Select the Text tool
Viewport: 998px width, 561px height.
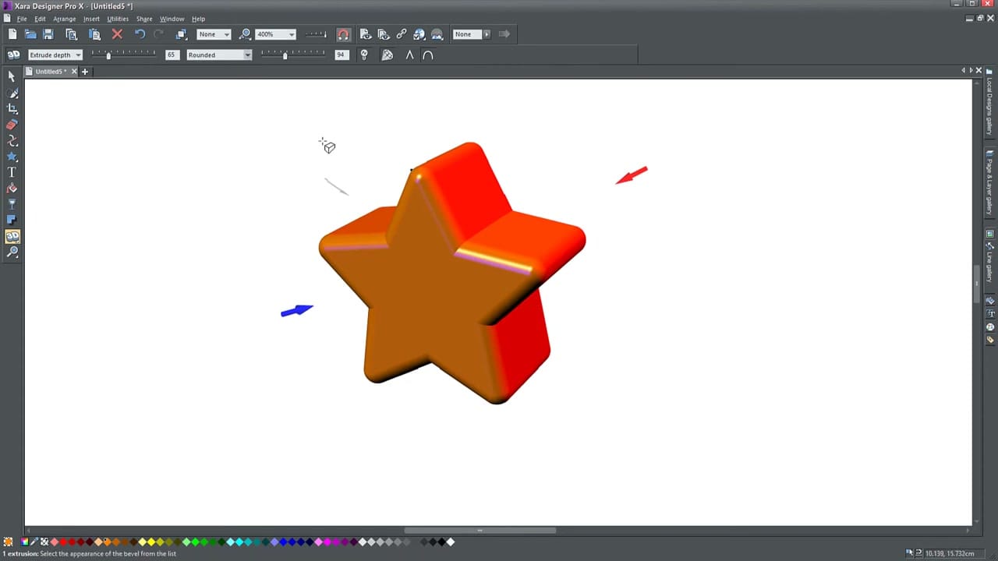coord(12,172)
